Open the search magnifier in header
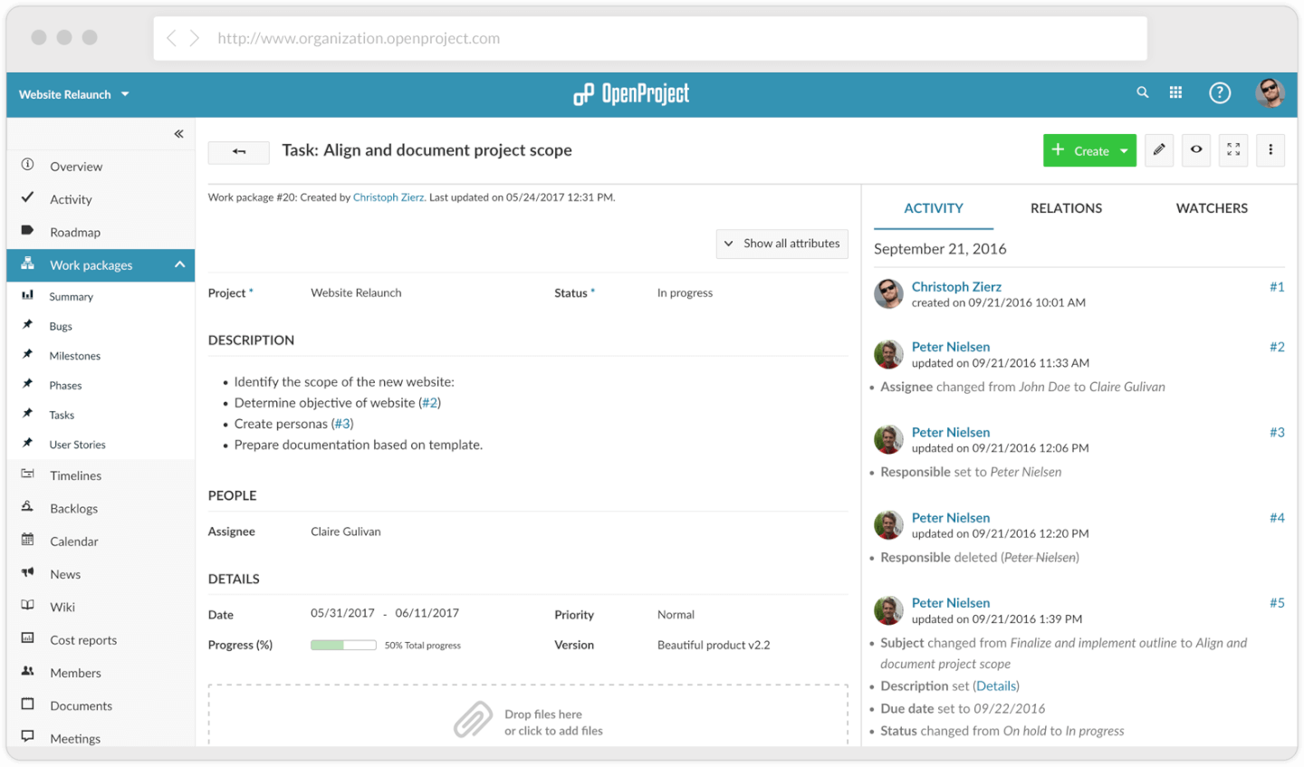The width and height of the screenshot is (1304, 767). [x=1143, y=92]
